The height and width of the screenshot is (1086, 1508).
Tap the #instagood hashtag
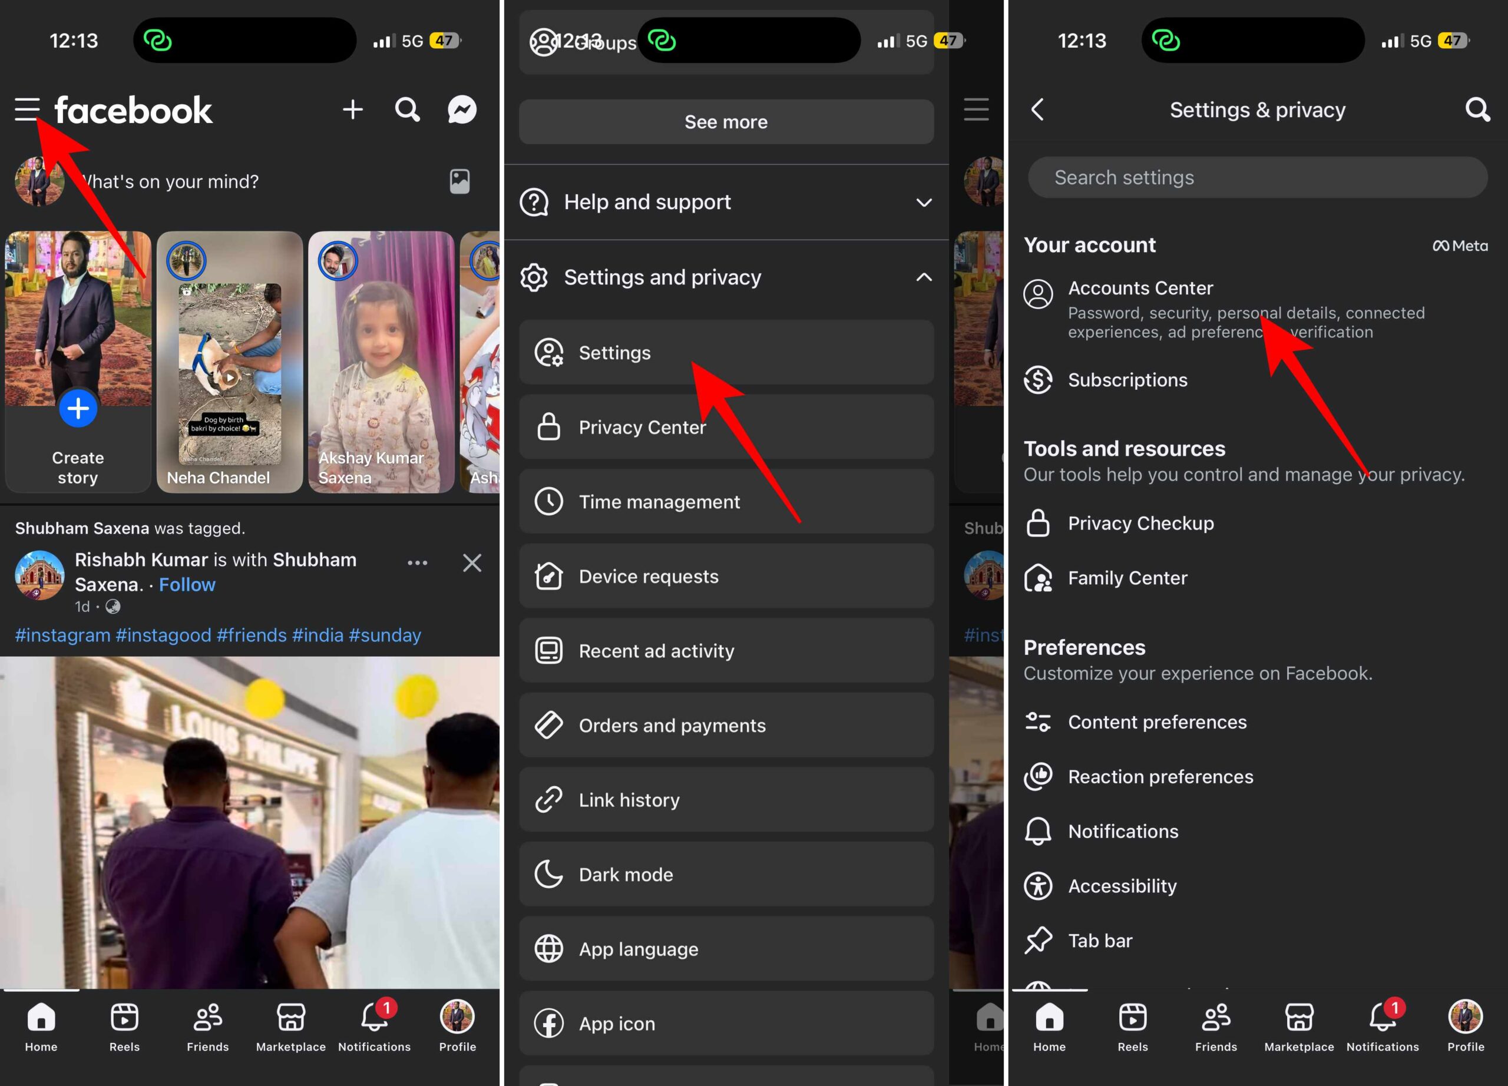(x=164, y=635)
